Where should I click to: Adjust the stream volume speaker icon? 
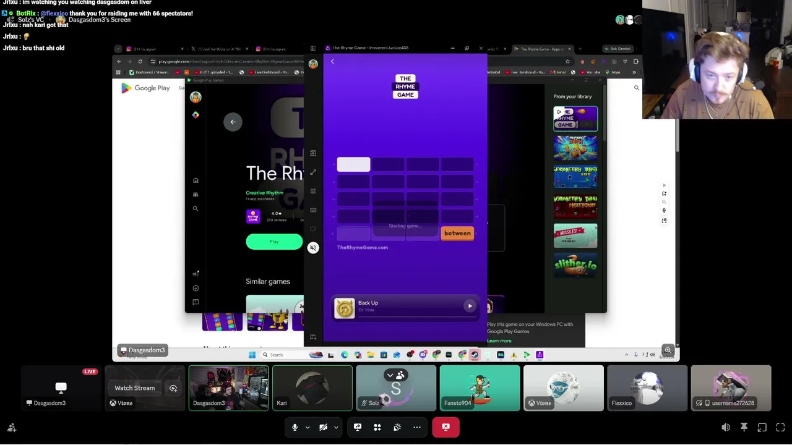pos(726,427)
